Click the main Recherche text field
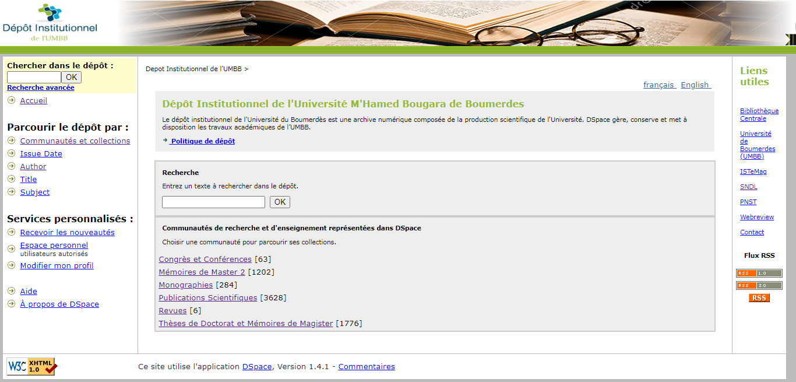796x382 pixels. click(213, 202)
